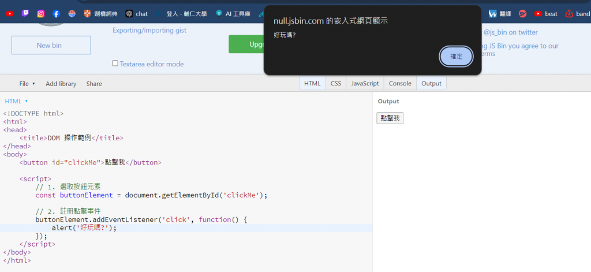This screenshot has width=591, height=272.
Task: Open the red round bookmark before beat
Action: (522, 14)
